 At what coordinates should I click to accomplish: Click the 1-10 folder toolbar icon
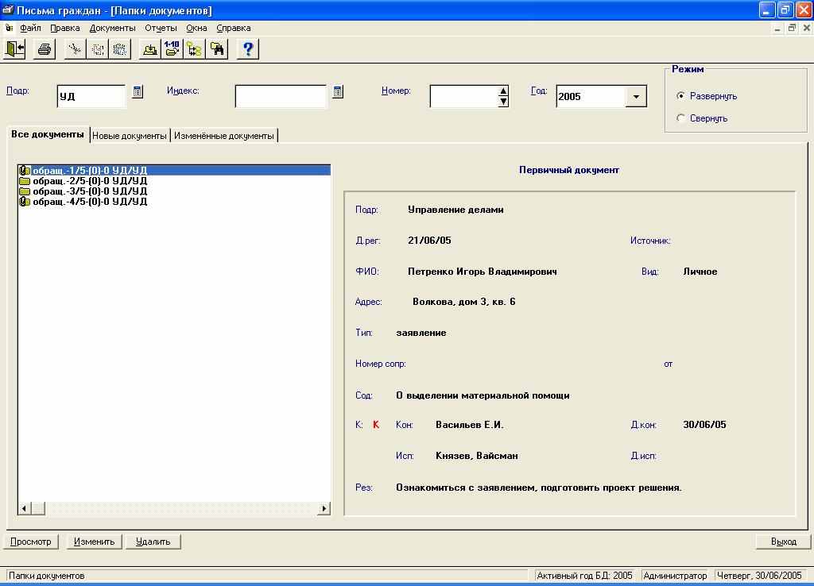tap(172, 49)
